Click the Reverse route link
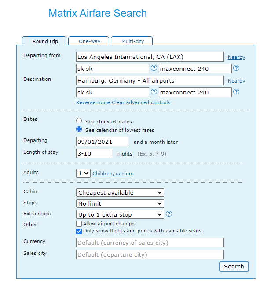This screenshot has height=283, width=260. tap(93, 102)
